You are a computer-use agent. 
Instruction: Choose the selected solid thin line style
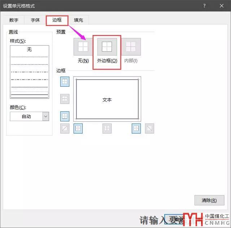click(29, 95)
